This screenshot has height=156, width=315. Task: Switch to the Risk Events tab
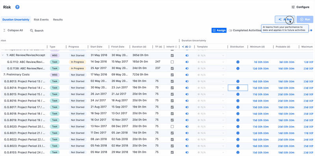(x=41, y=20)
